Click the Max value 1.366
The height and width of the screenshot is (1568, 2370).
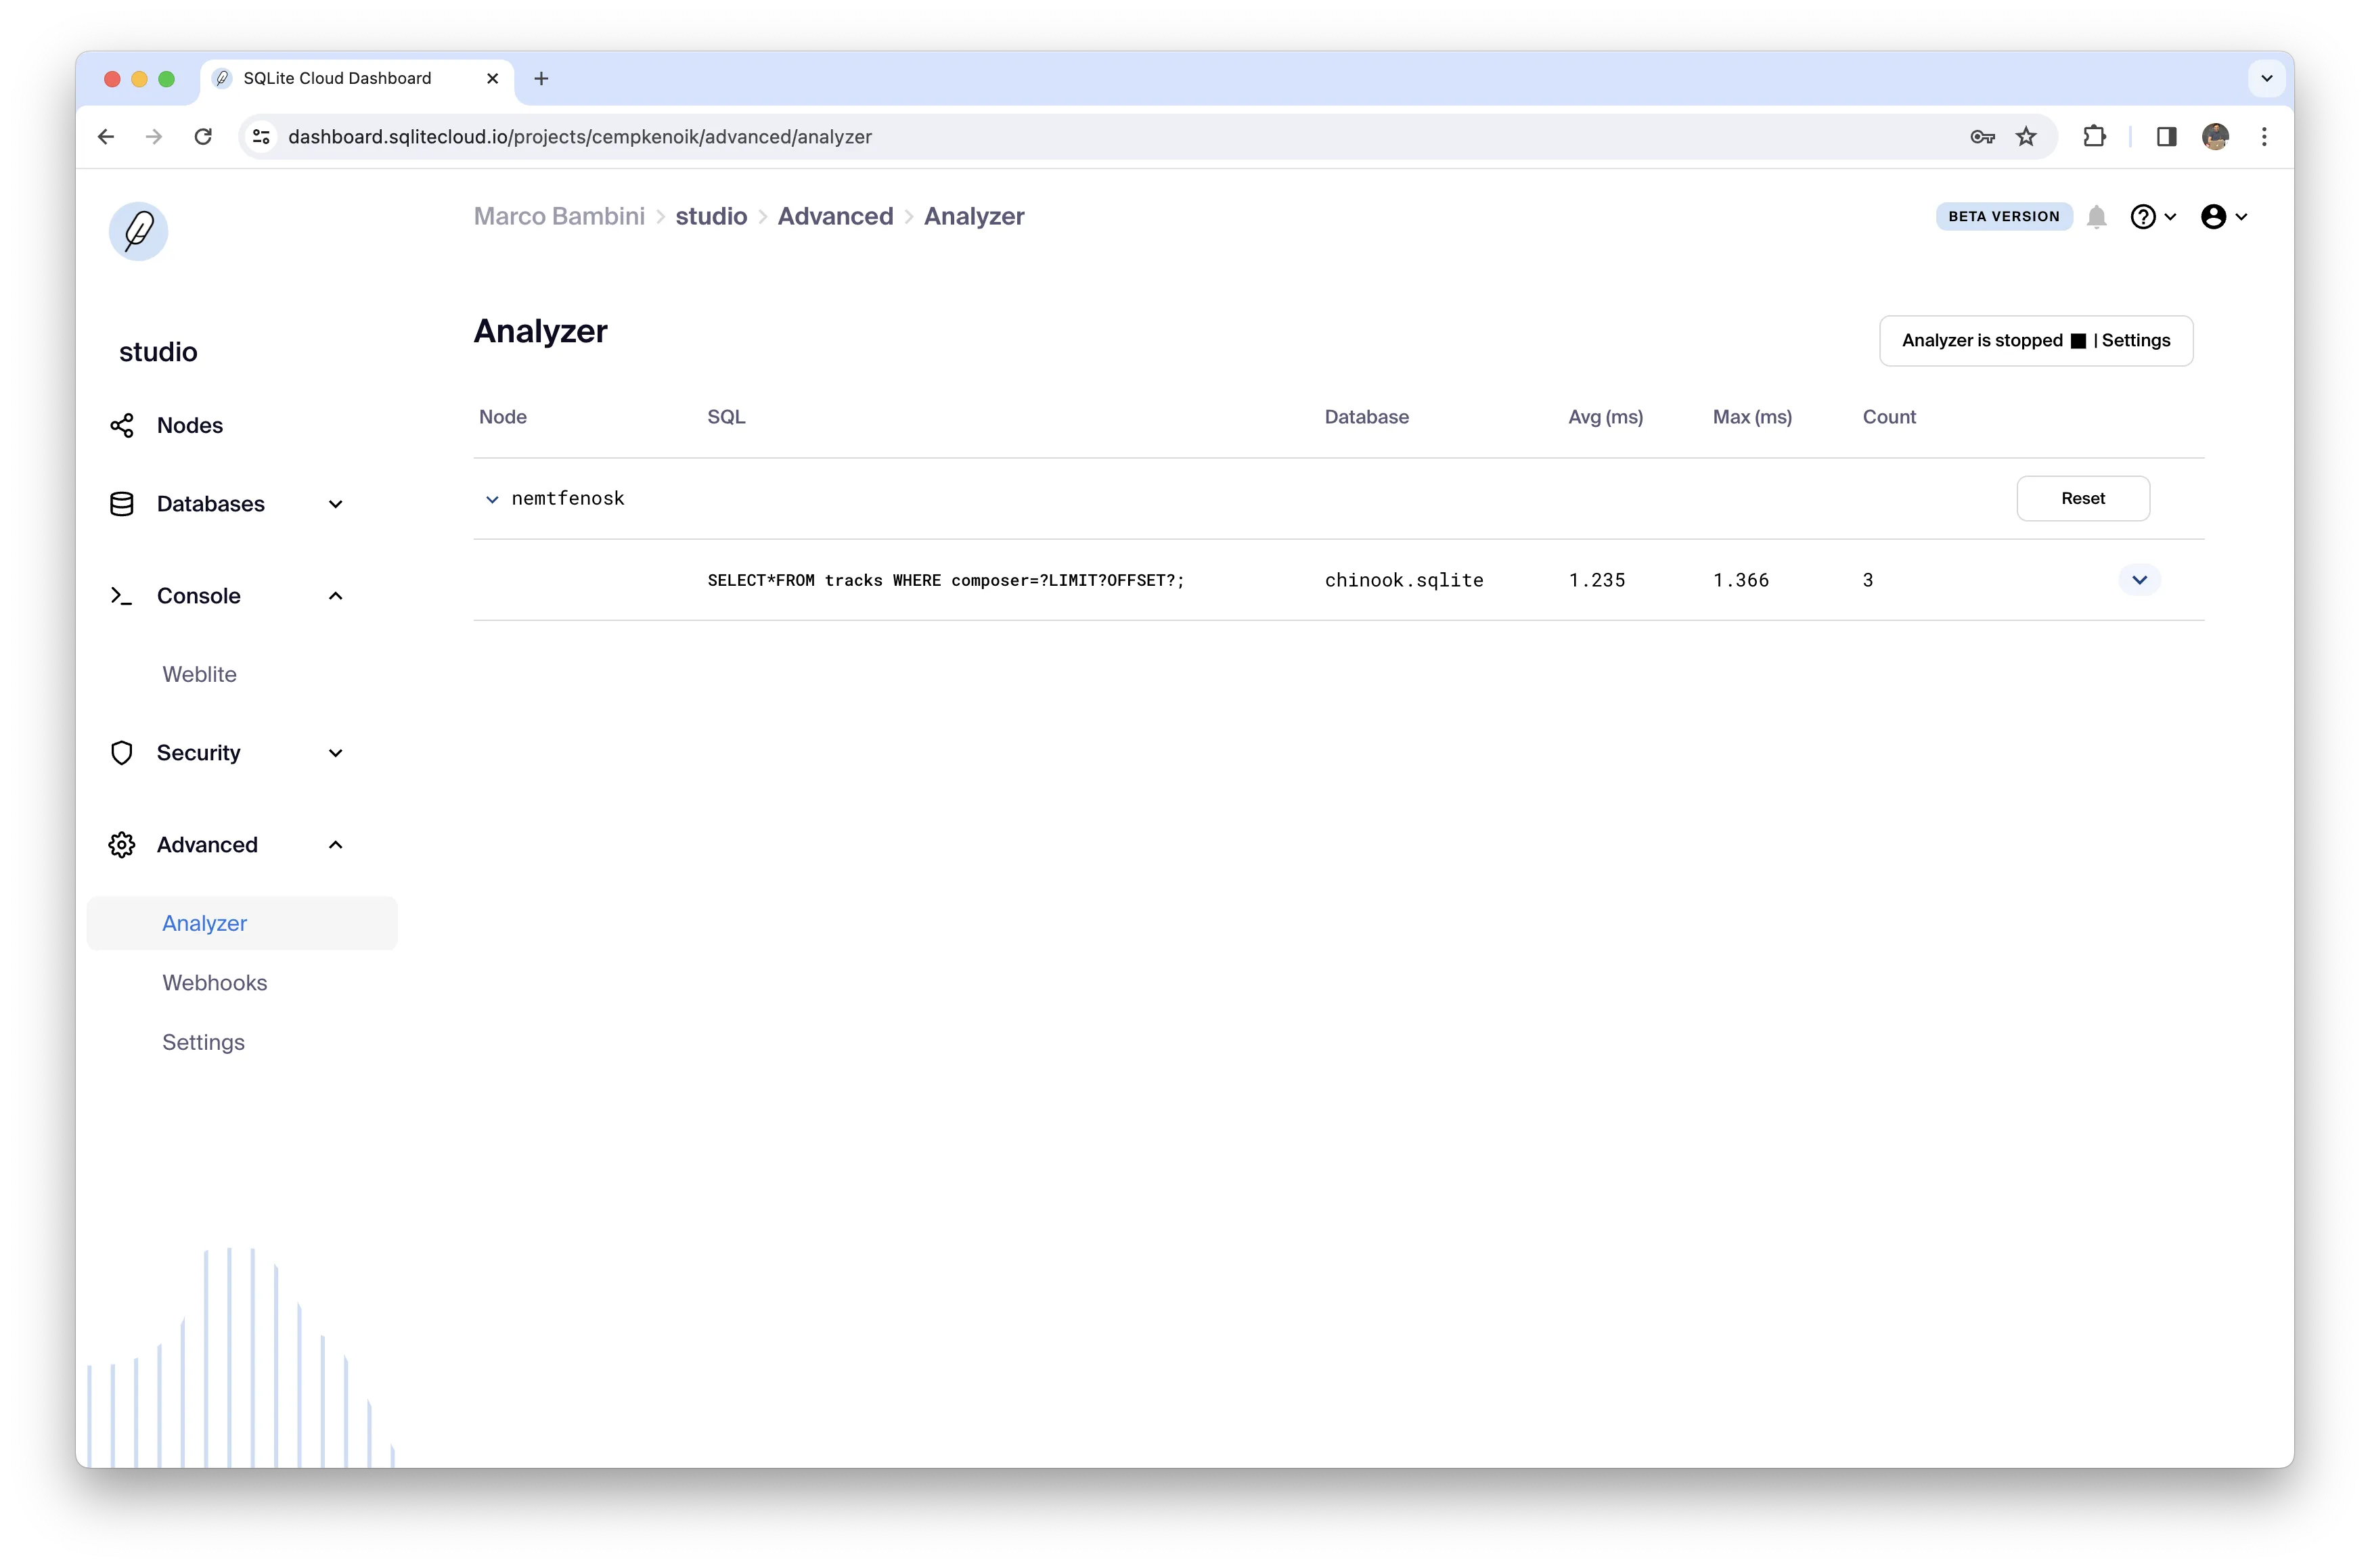[1740, 580]
